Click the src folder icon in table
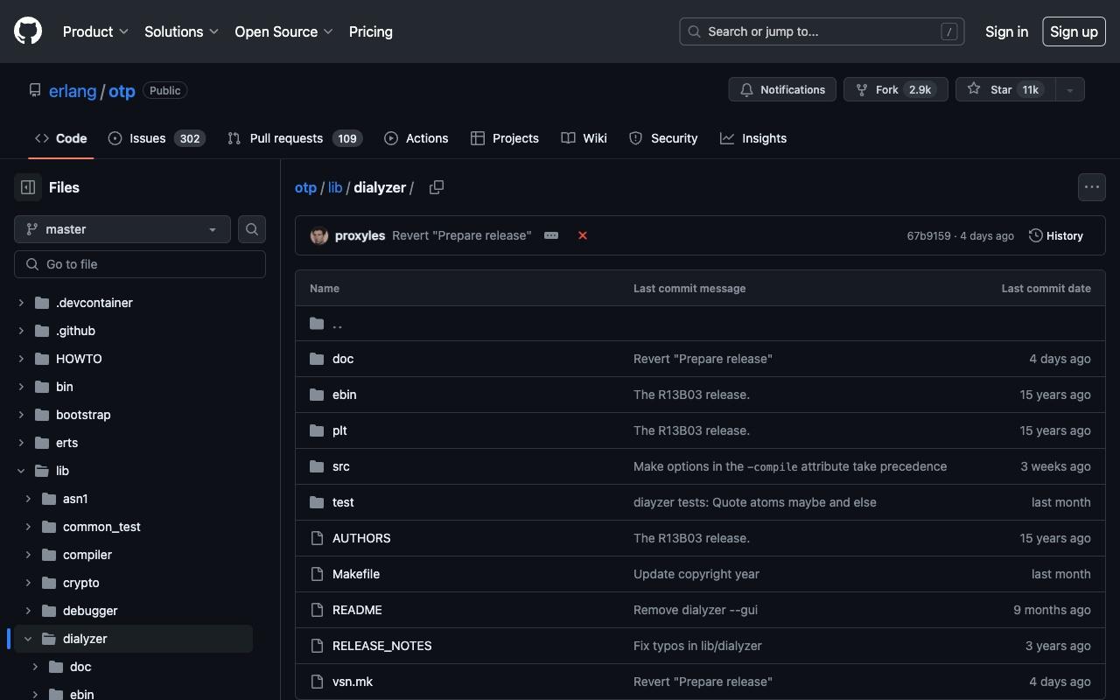Image resolution: width=1120 pixels, height=700 pixels. 317,466
